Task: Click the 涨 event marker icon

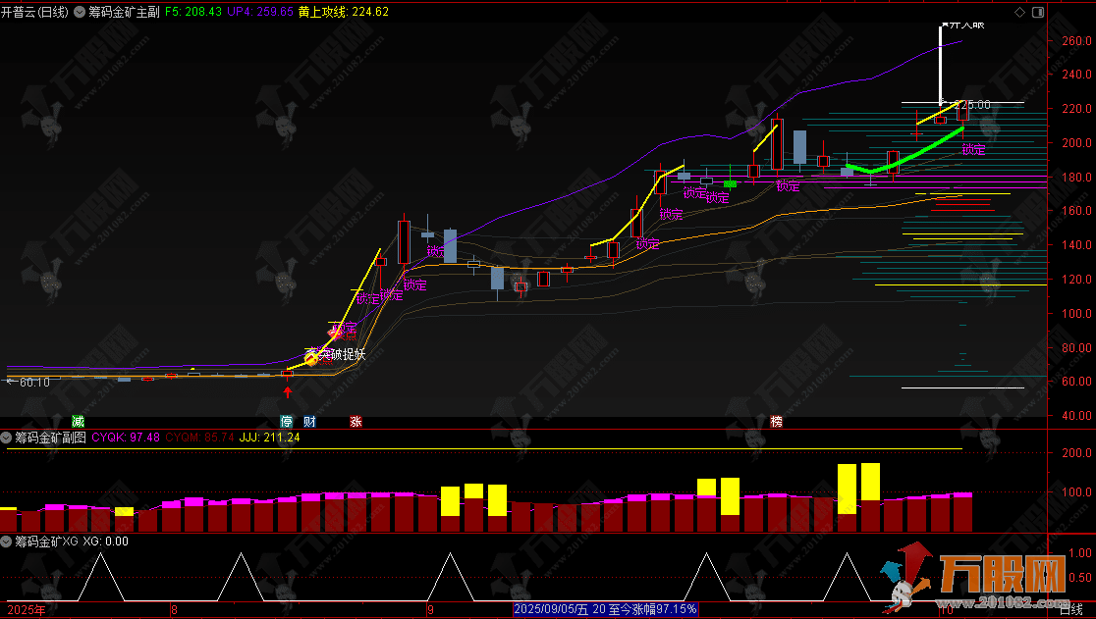Action: (356, 422)
